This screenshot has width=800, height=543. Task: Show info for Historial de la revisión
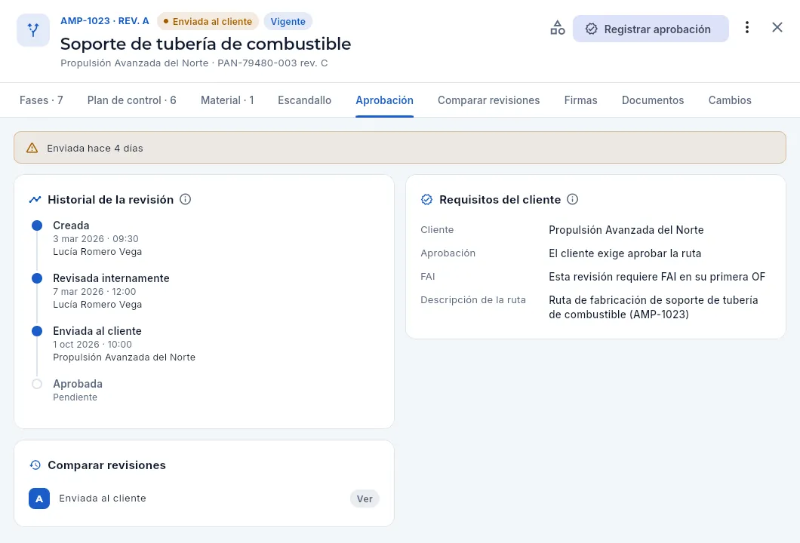(x=185, y=199)
